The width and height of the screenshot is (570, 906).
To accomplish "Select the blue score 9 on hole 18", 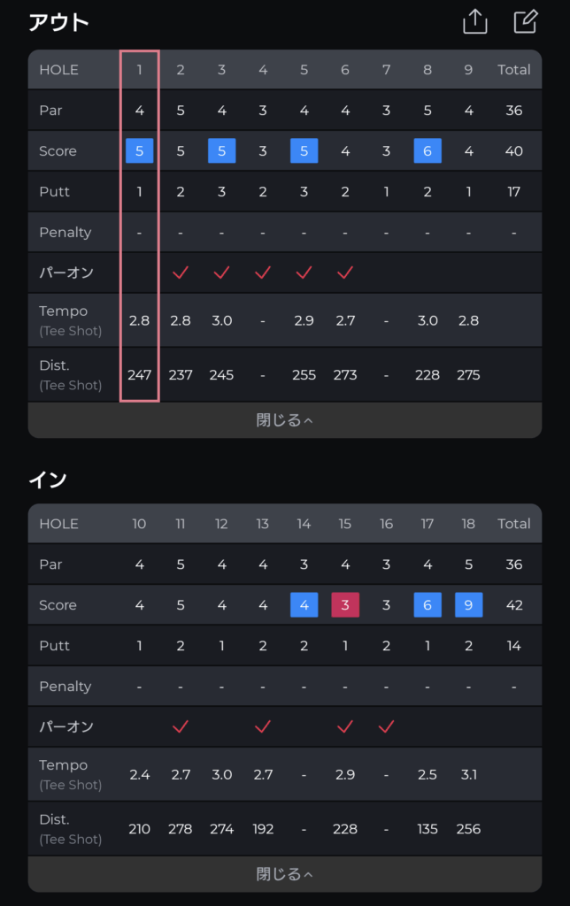I will 468,605.
